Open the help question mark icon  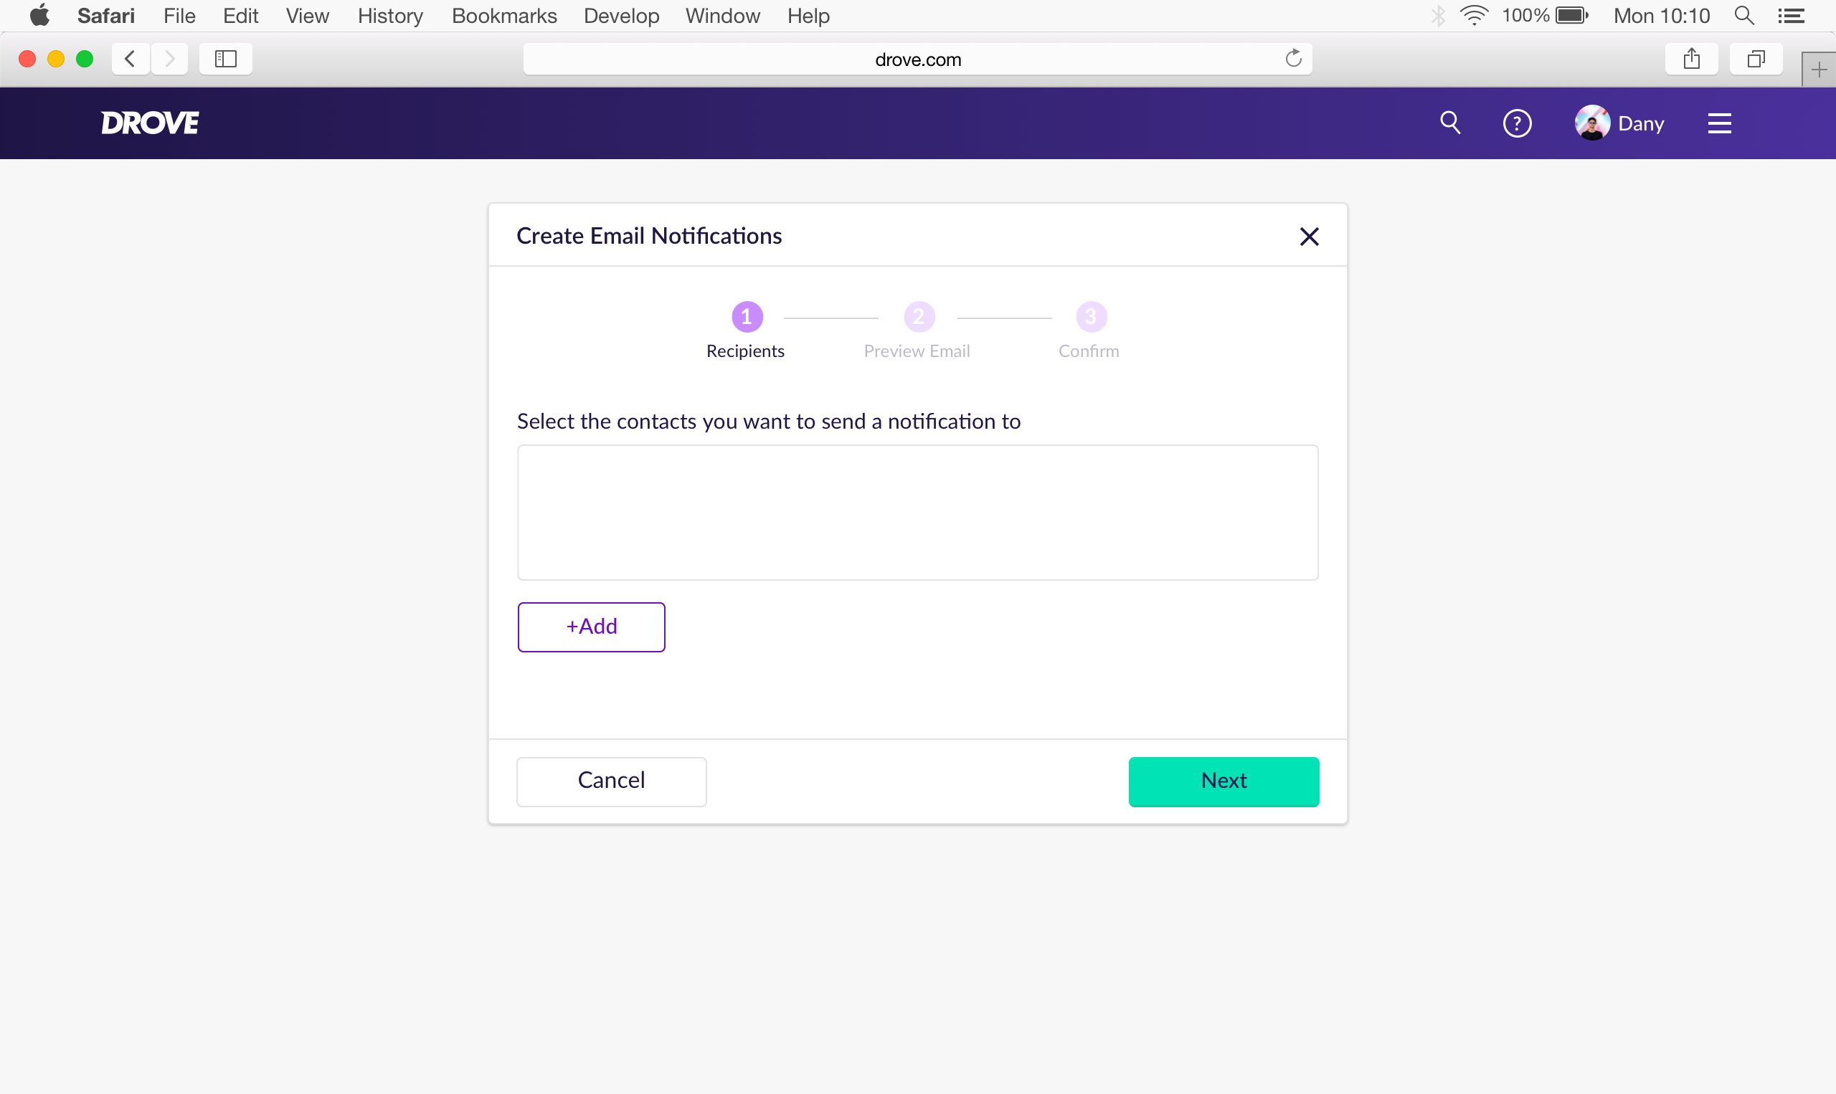(1517, 123)
